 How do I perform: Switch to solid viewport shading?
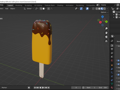pos(99,9)
